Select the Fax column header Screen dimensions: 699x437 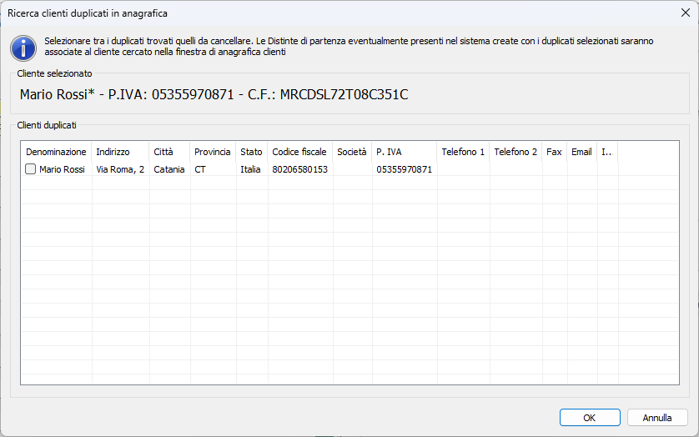(554, 152)
